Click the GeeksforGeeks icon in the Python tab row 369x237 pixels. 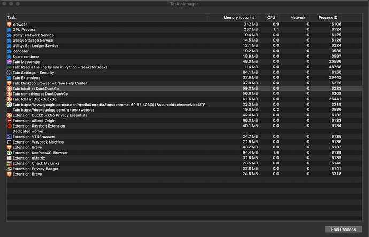coord(9,67)
